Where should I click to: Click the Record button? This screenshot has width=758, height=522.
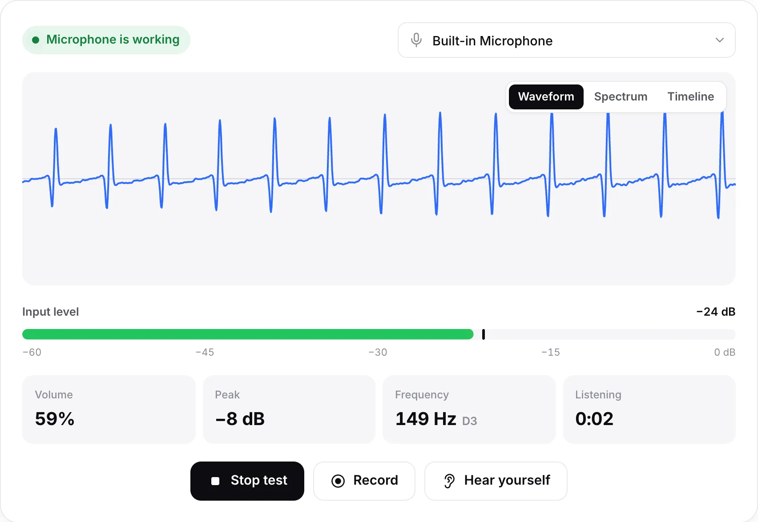point(364,481)
